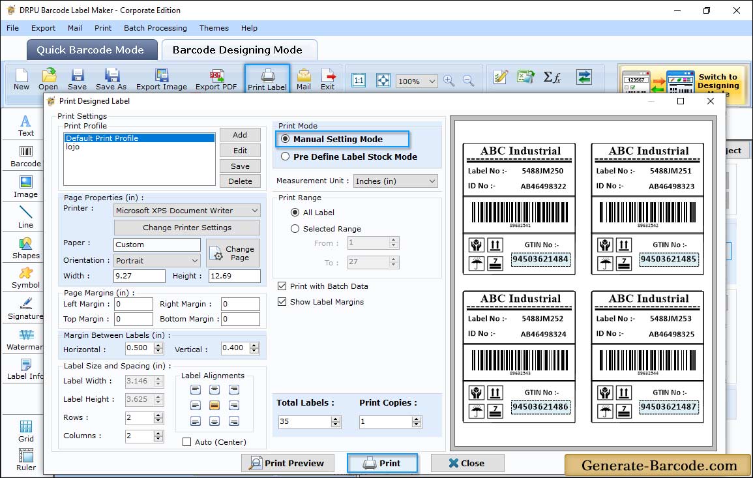Switch to Barcode Designing Mode tab
Image resolution: width=753 pixels, height=478 pixels.
point(239,50)
